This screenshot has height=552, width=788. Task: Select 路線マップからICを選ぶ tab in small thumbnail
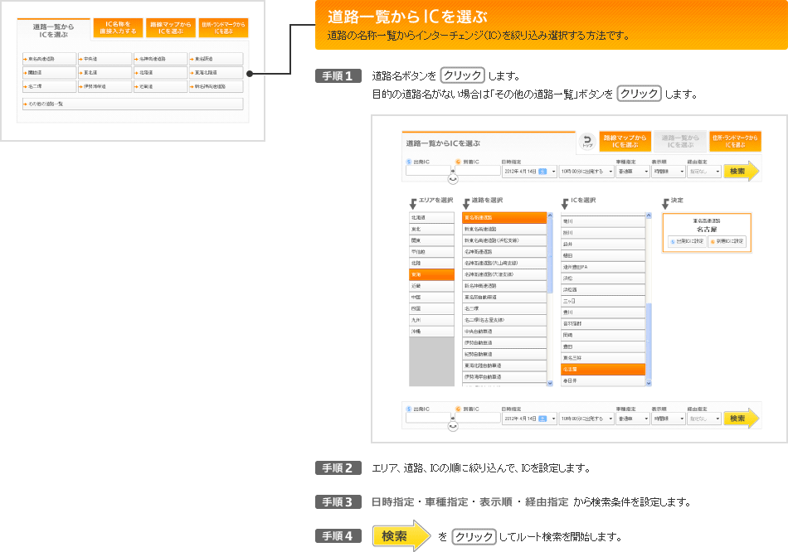[x=171, y=27]
